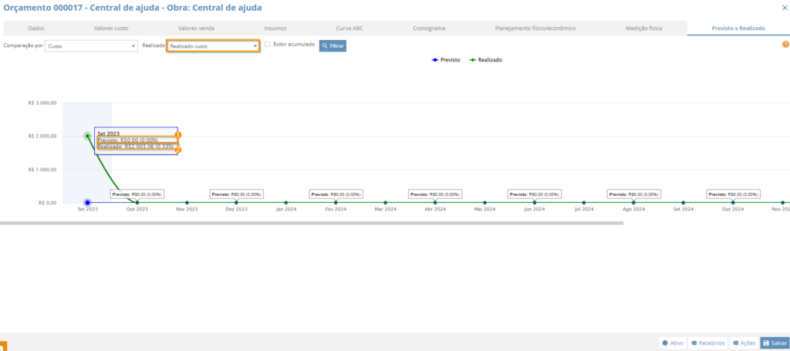Click the data point at Nov 2023

coord(187,202)
